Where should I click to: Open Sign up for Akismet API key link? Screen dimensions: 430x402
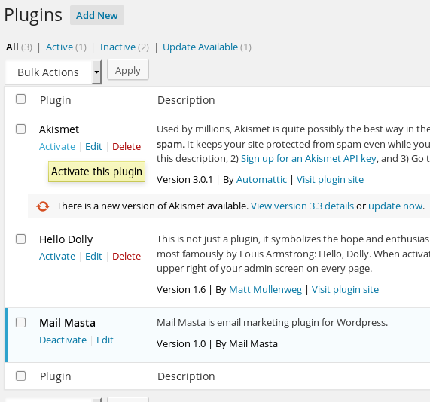pos(309,159)
